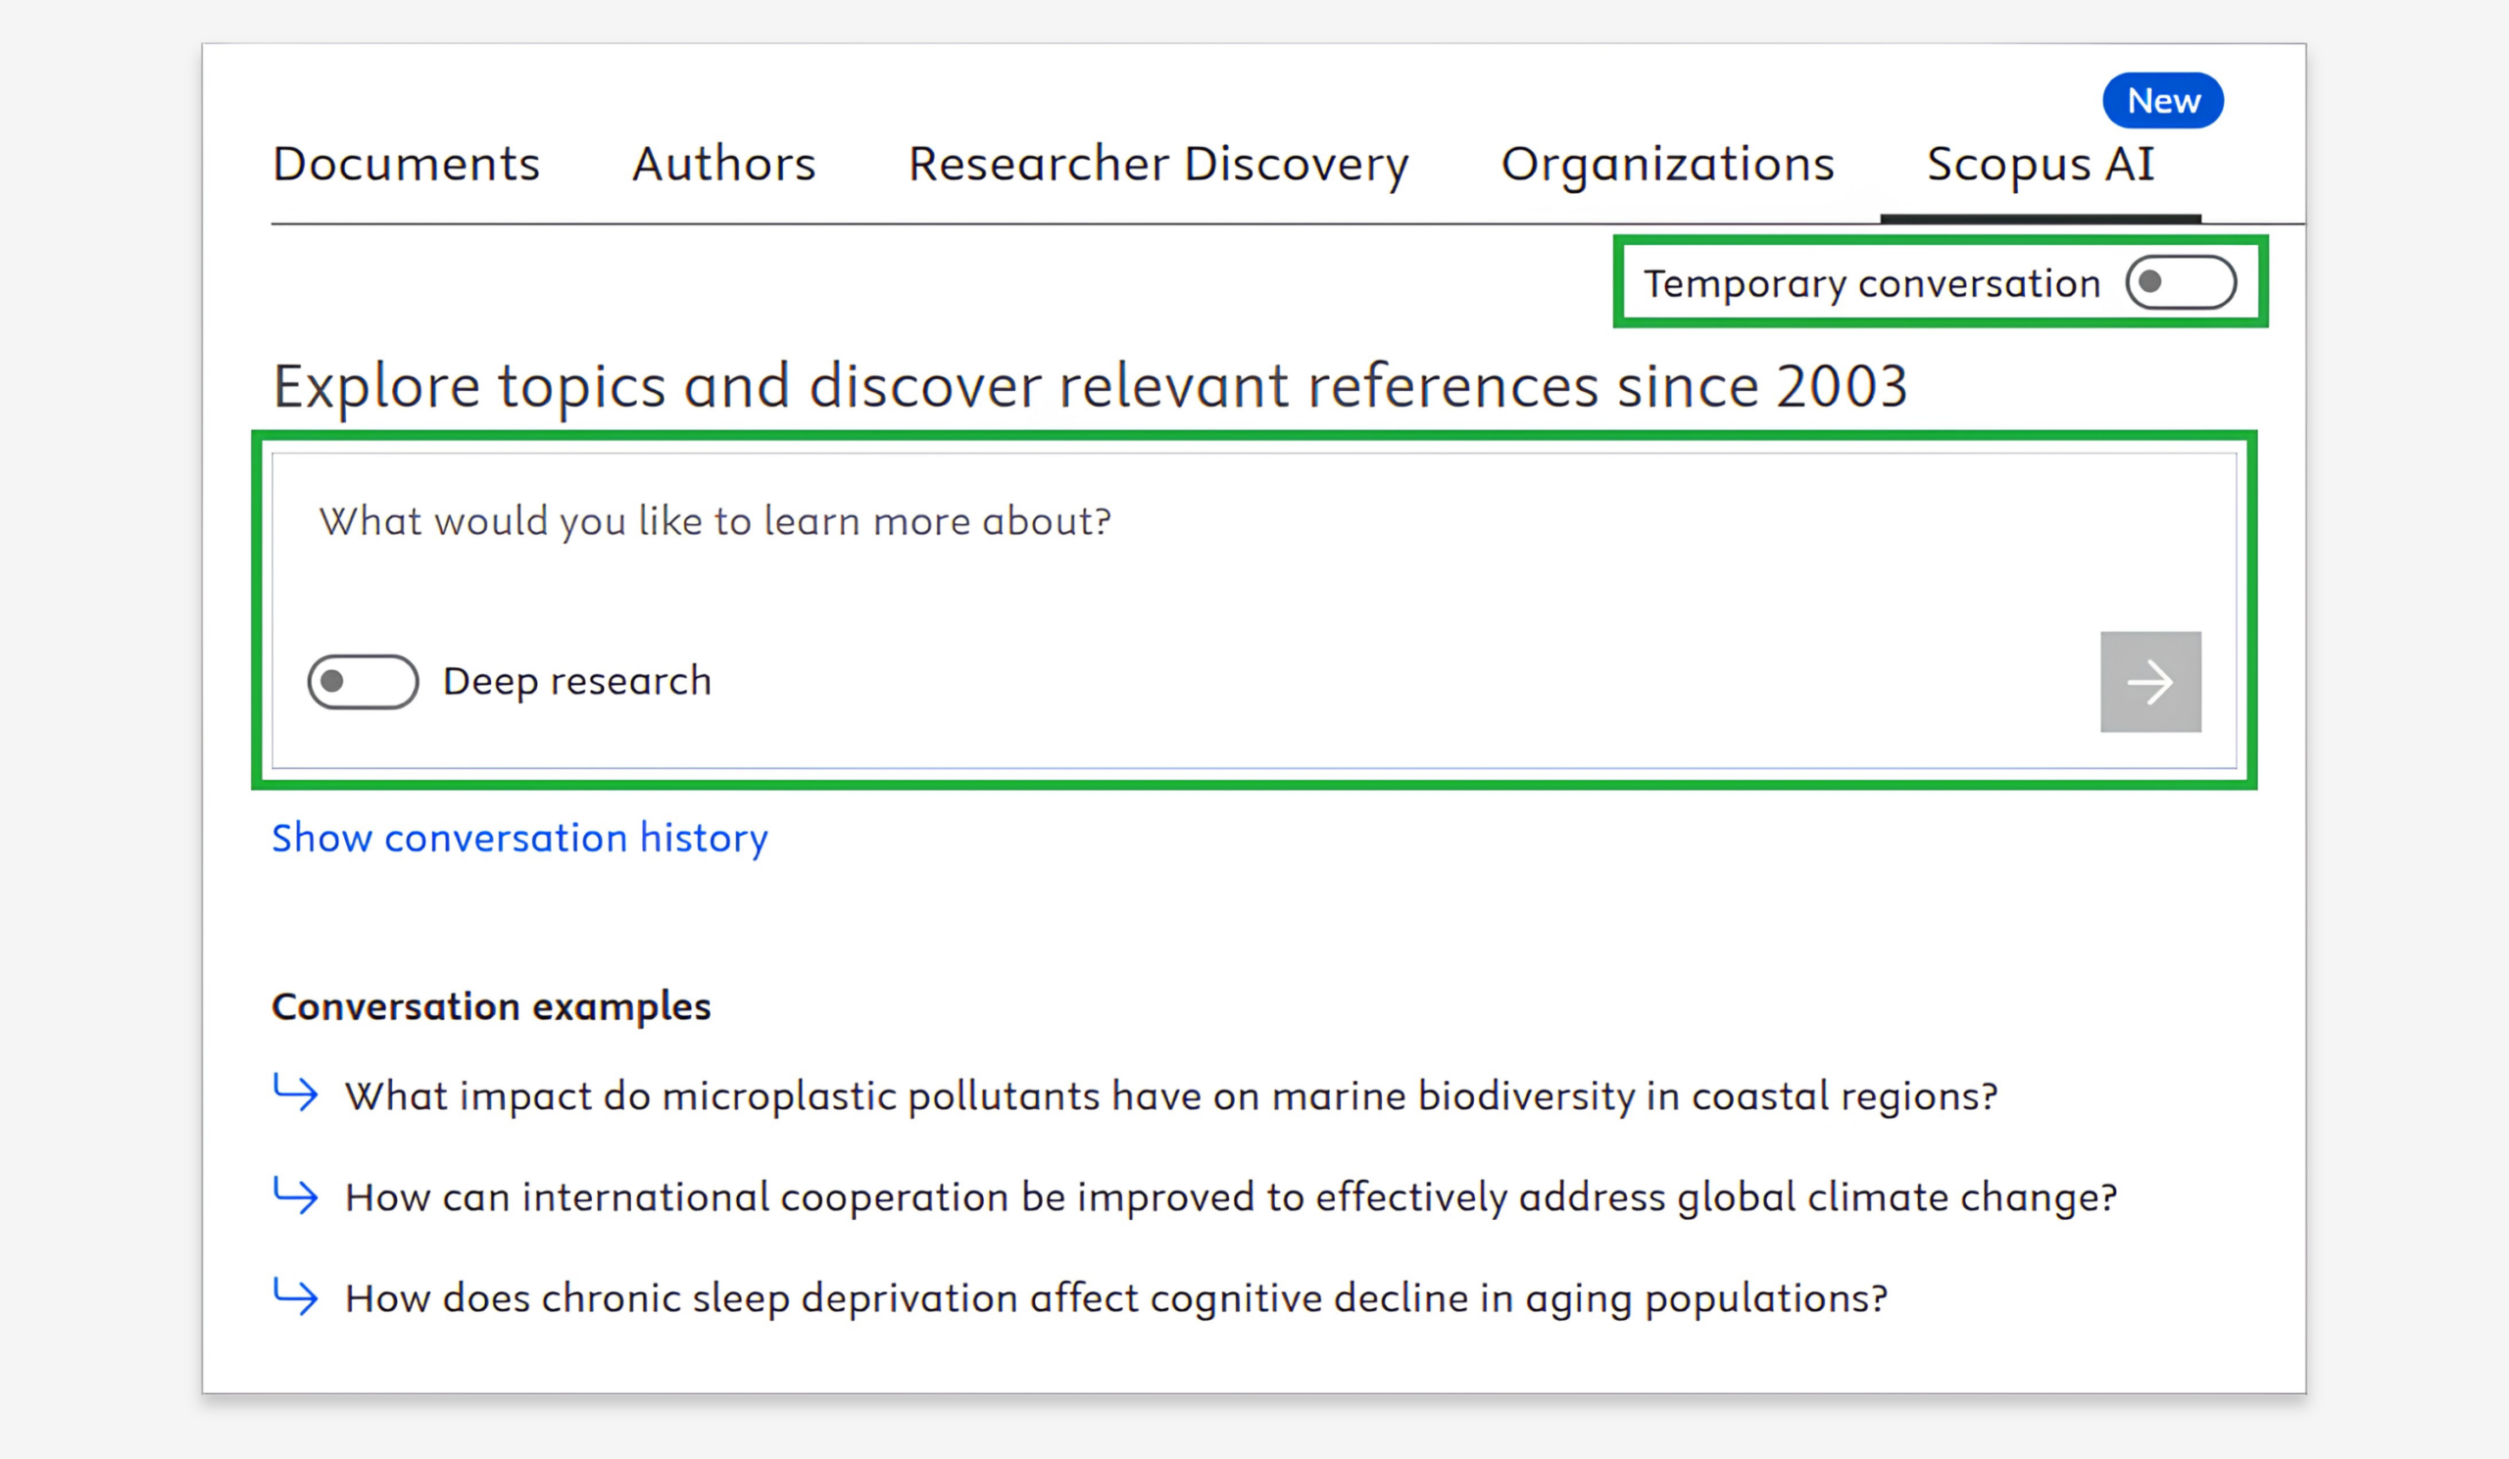Image resolution: width=2509 pixels, height=1459 pixels.
Task: Choose the microplastic pollutants example question
Action: 1171,1095
